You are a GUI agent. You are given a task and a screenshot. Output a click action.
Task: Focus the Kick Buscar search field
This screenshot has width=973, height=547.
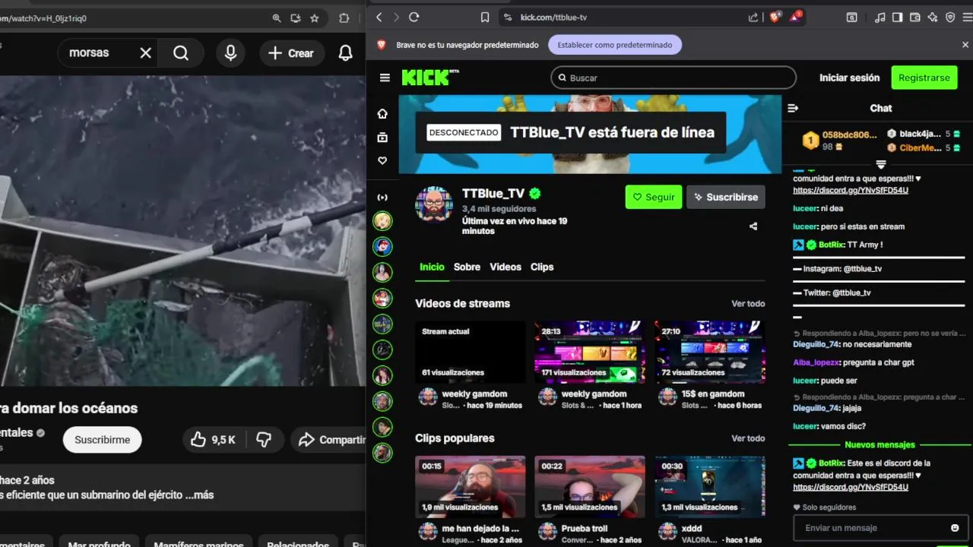tap(673, 77)
